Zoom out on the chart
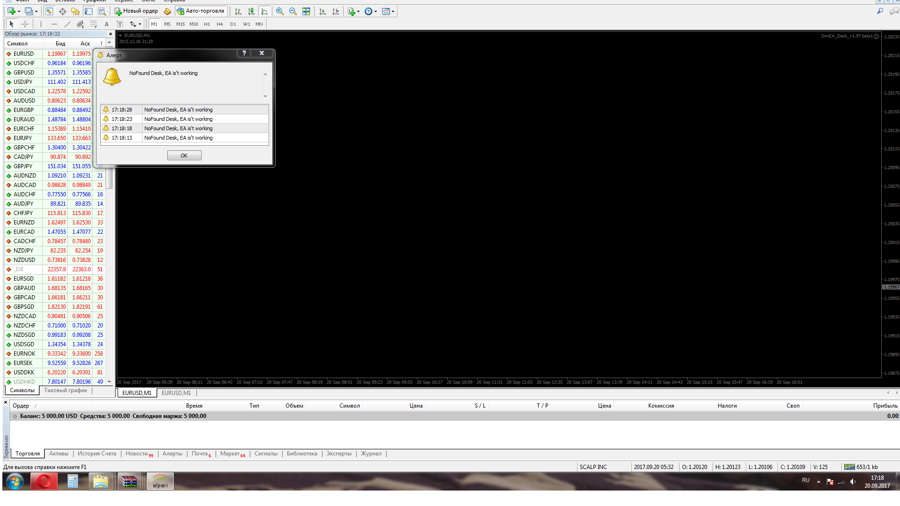Image resolution: width=900 pixels, height=506 pixels. pyautogui.click(x=293, y=11)
